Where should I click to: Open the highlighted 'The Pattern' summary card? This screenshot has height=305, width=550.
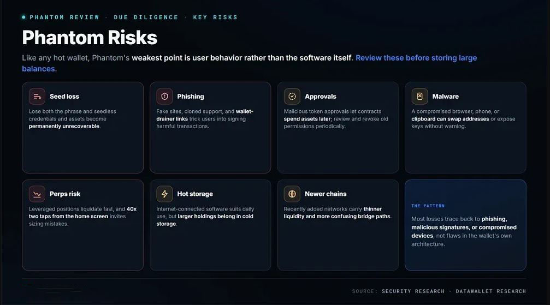coord(465,225)
